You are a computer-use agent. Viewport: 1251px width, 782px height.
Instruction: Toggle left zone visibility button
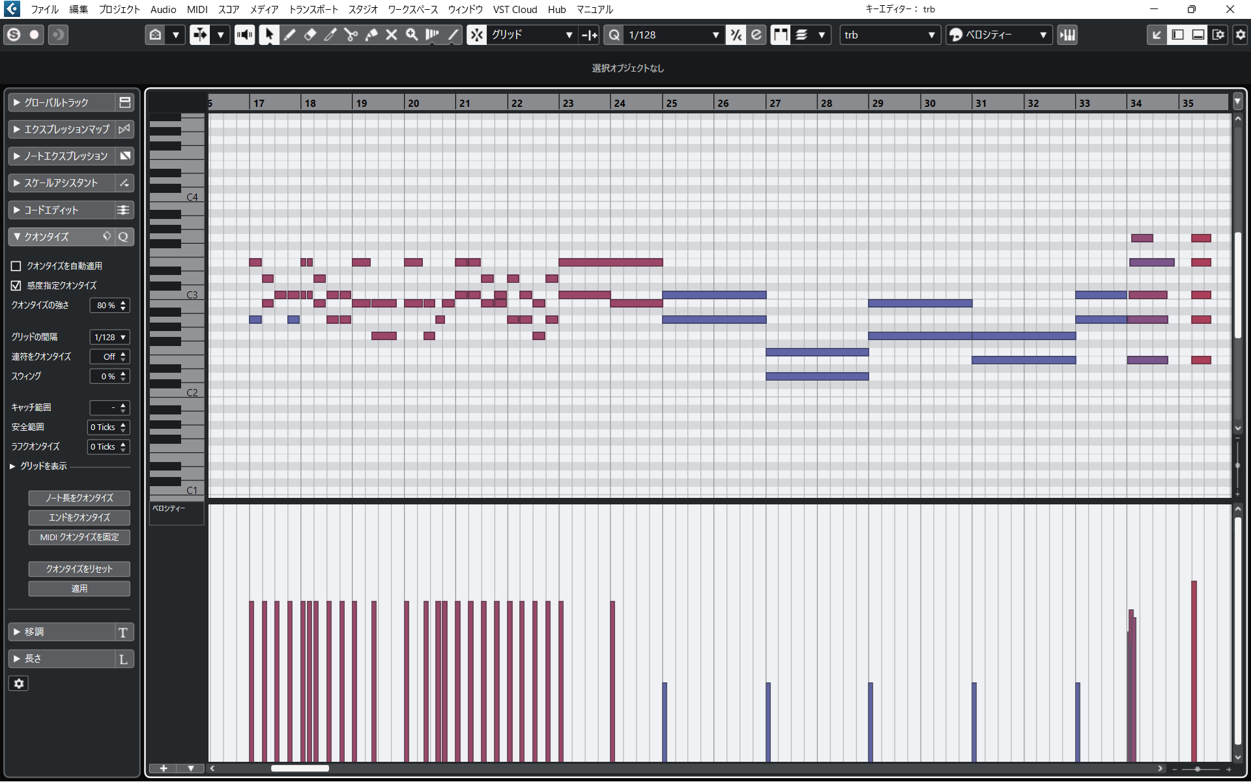(1177, 35)
